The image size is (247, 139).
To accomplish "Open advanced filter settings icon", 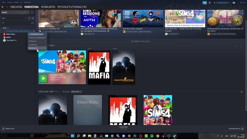I will 32,23.
